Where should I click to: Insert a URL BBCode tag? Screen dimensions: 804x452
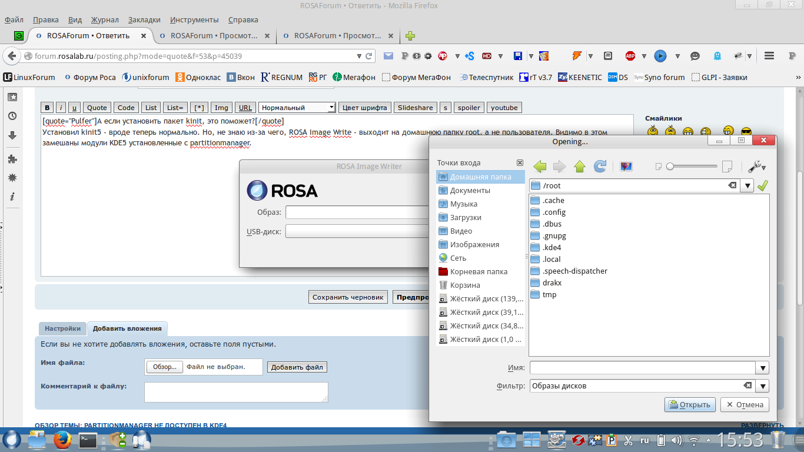(x=245, y=108)
